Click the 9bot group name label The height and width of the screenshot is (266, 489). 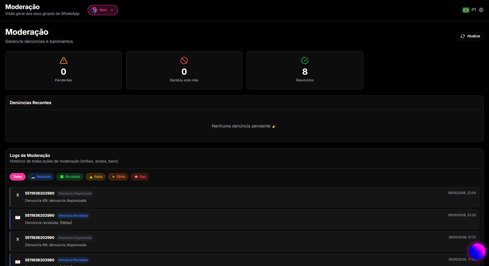pos(103,10)
